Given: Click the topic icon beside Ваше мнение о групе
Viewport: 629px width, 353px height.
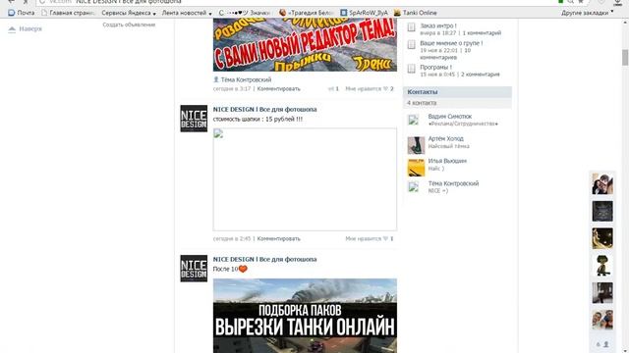Looking at the screenshot, I should point(411,44).
